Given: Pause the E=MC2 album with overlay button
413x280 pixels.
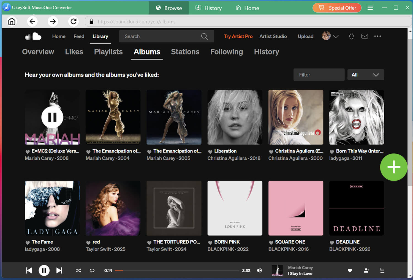Looking at the screenshot, I should (x=52, y=117).
